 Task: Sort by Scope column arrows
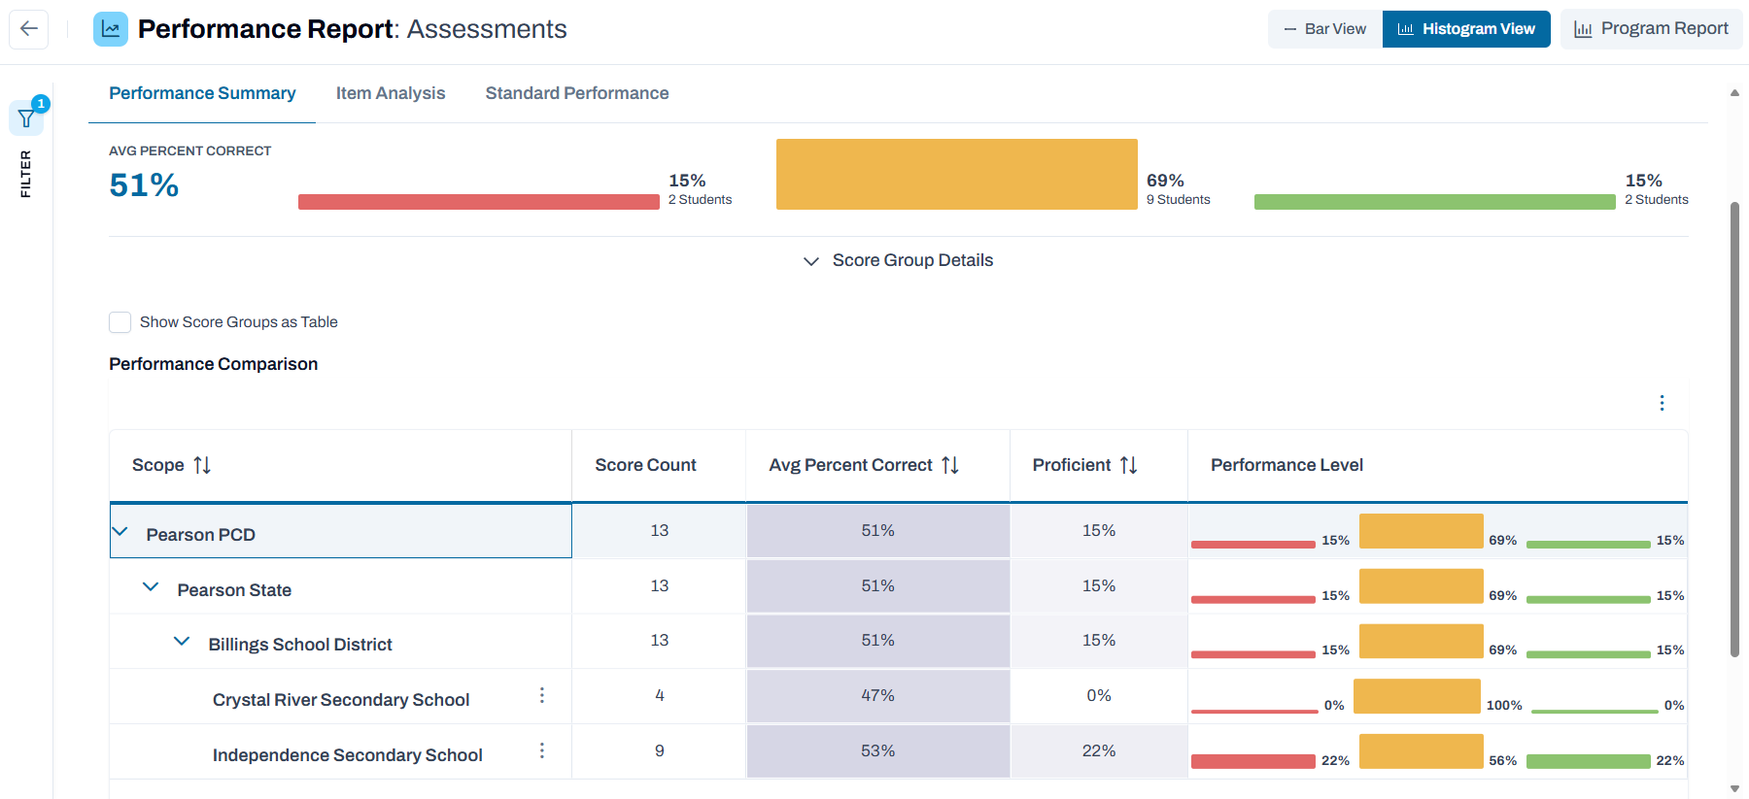pyautogui.click(x=202, y=465)
